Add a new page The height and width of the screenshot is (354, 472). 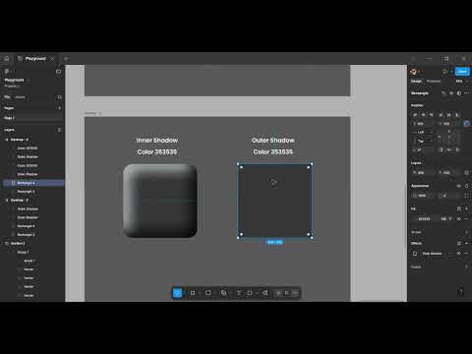coord(59,108)
